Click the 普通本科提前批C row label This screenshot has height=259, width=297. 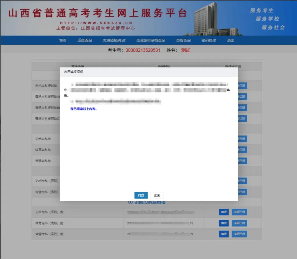[x=47, y=119]
